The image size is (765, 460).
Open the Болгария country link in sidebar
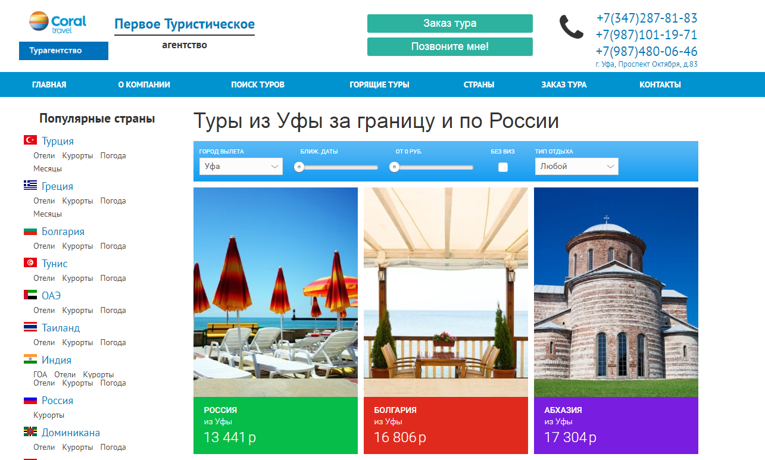[x=63, y=231]
